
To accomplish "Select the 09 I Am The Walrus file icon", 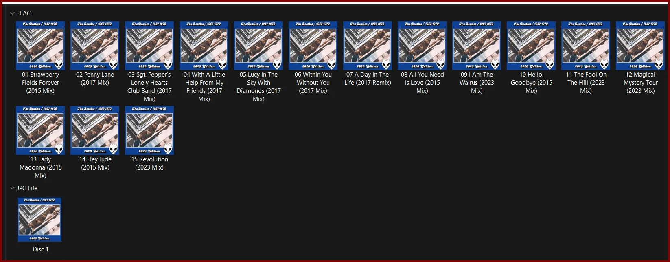I will pos(477,46).
